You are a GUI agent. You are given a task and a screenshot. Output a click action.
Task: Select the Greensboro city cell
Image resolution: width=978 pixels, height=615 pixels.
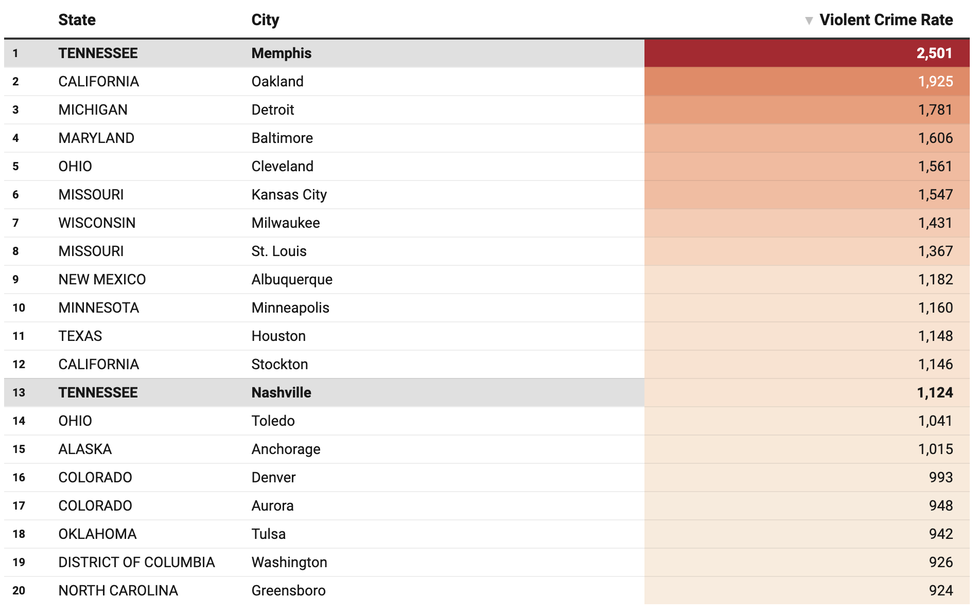[288, 591]
